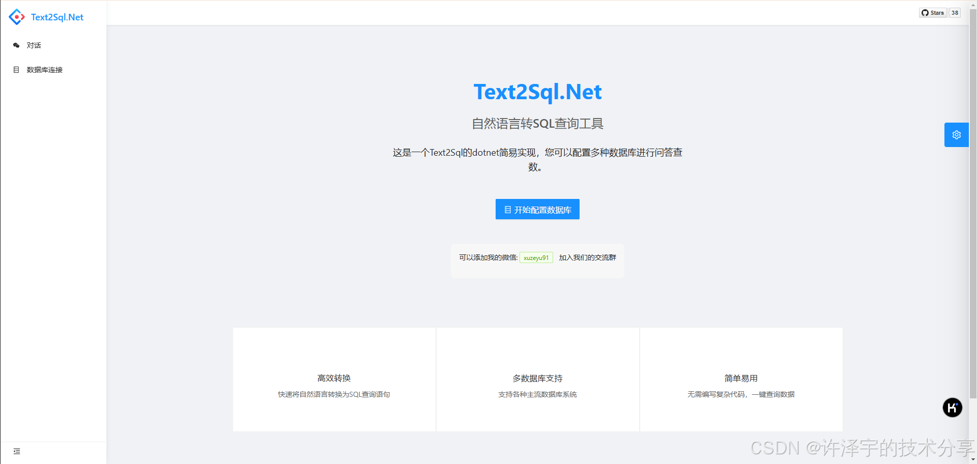
Task: Select the 多数据库支持 feature card
Action: click(538, 380)
